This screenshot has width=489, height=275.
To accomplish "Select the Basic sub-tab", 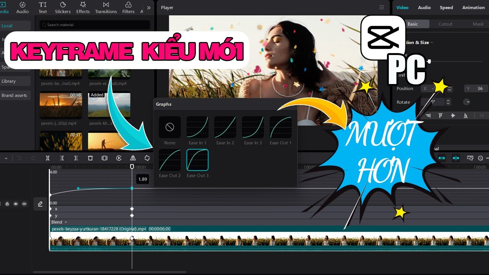I will (x=413, y=24).
